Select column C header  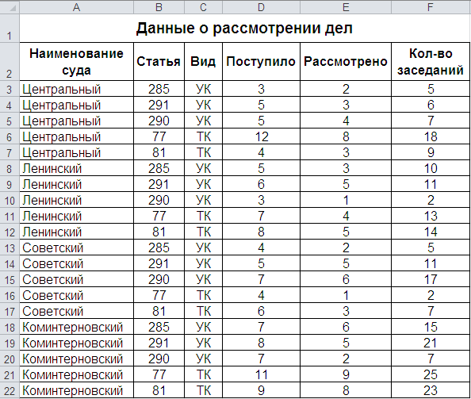pyautogui.click(x=203, y=7)
